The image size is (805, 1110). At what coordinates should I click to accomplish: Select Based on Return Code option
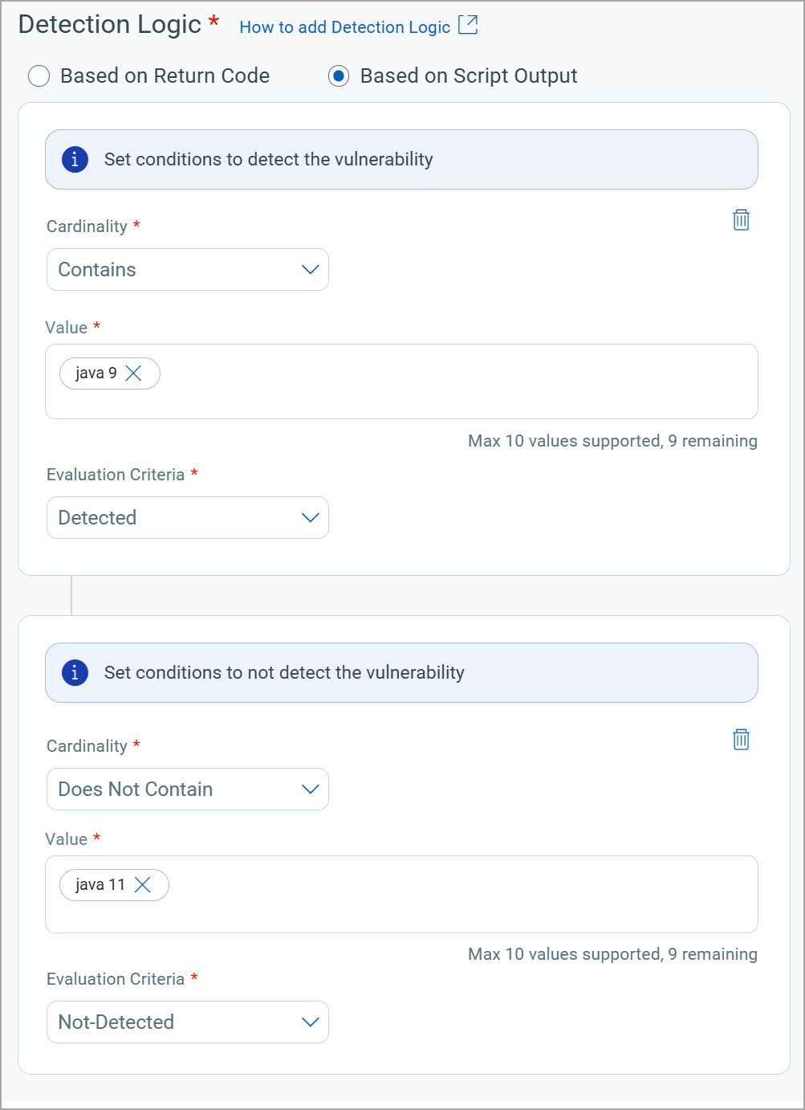pos(39,76)
